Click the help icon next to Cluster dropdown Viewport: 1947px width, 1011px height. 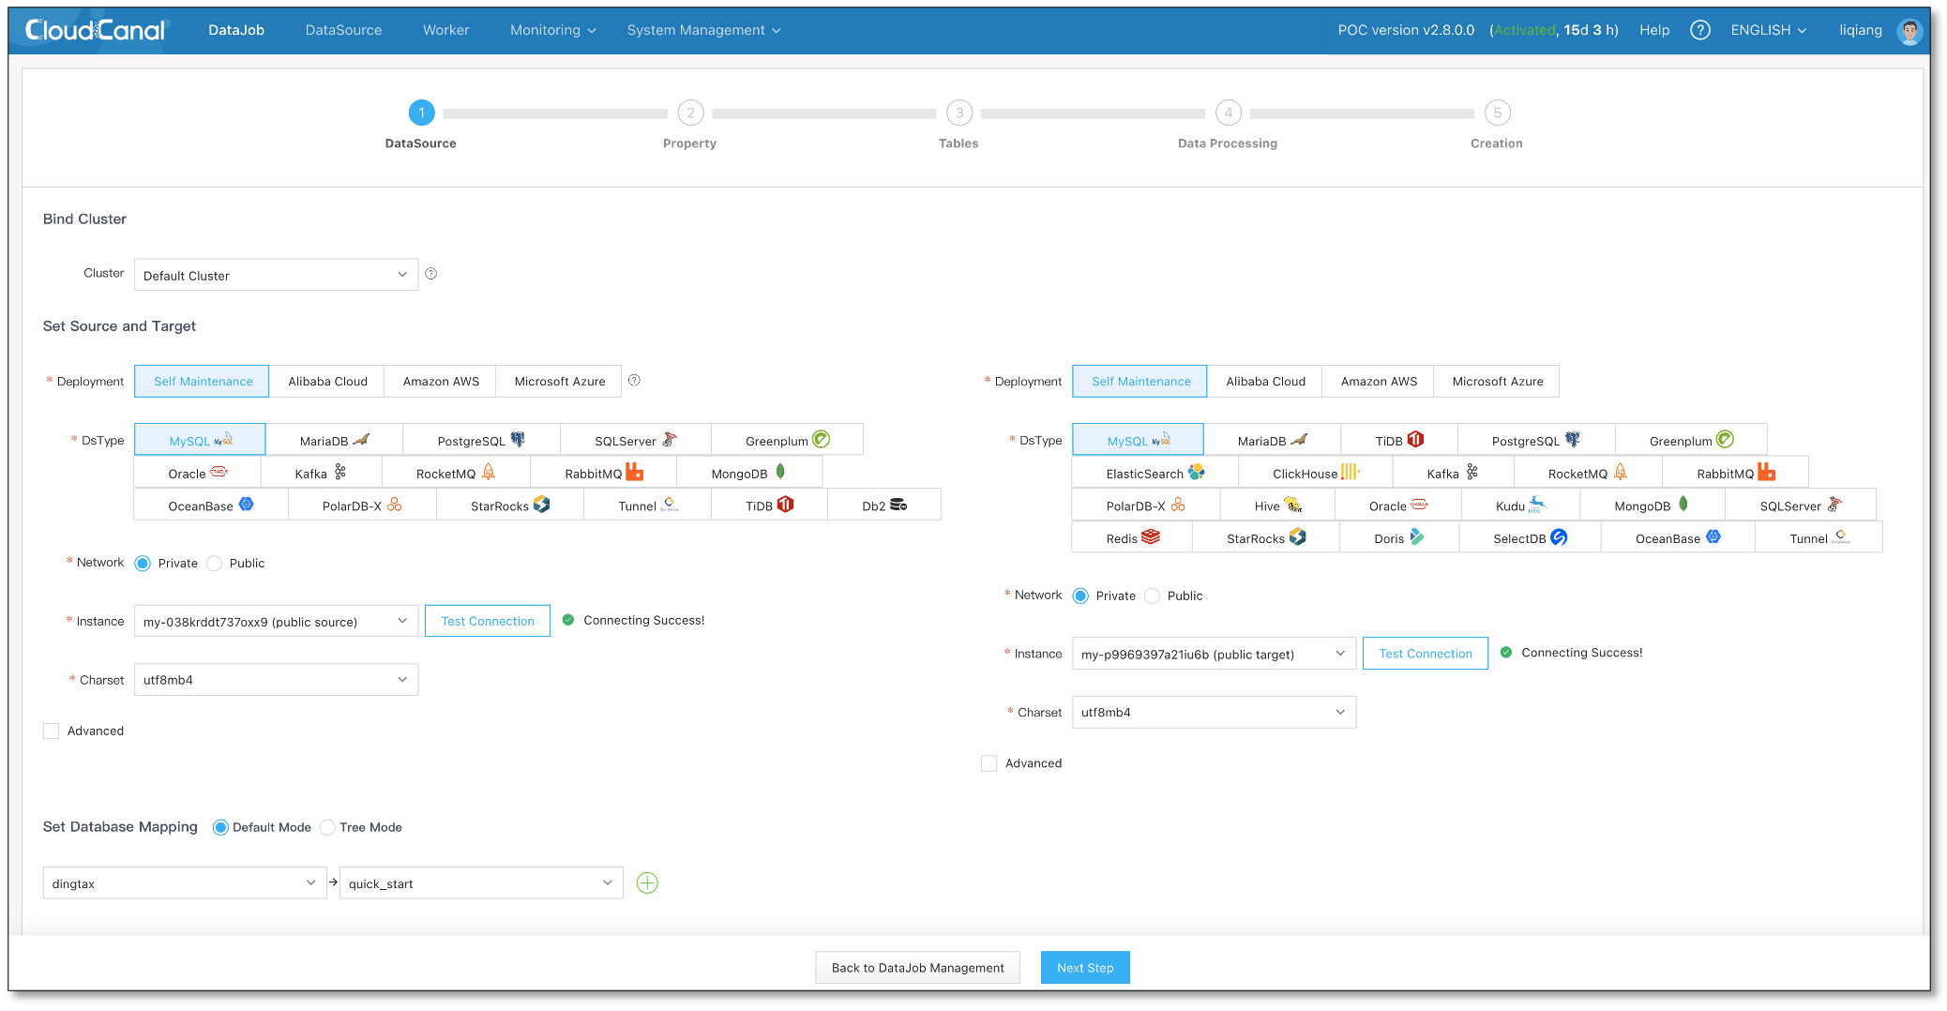(431, 274)
